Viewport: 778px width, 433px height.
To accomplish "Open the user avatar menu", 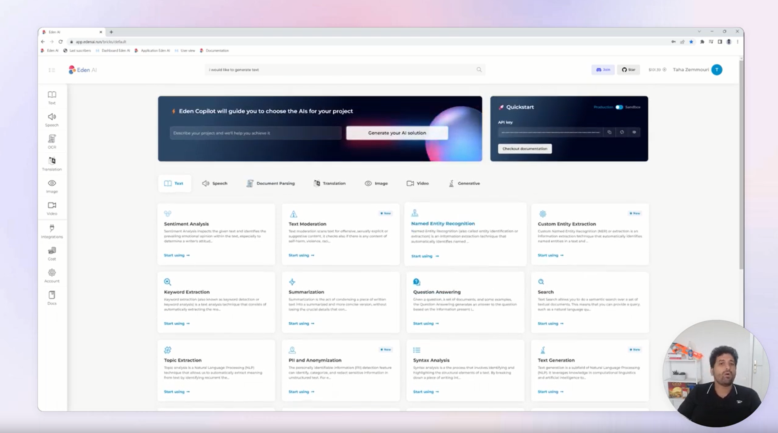I will pos(717,70).
